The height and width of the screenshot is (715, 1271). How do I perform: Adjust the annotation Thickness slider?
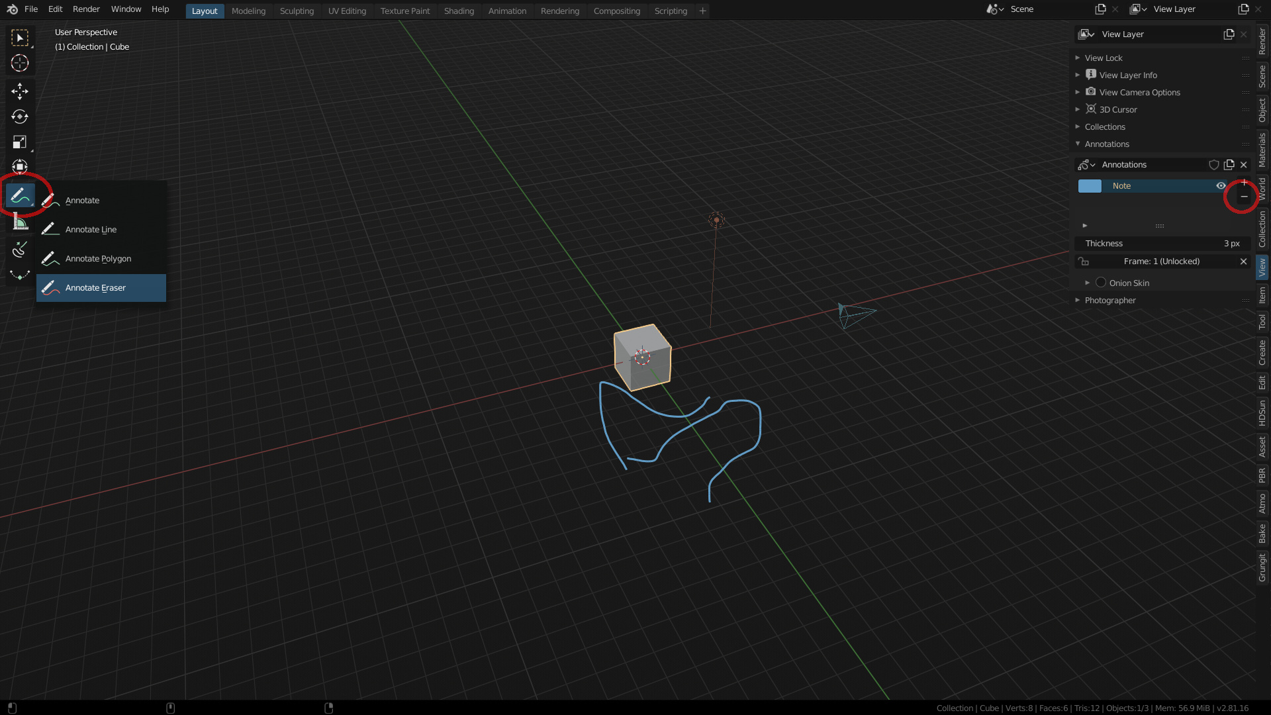1162,243
